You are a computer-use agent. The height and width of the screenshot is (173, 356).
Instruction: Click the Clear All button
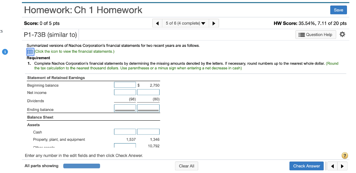[187, 166]
